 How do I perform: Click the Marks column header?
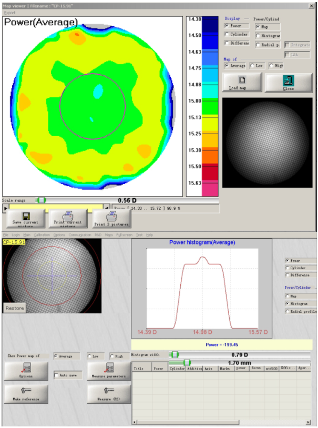click(x=227, y=369)
